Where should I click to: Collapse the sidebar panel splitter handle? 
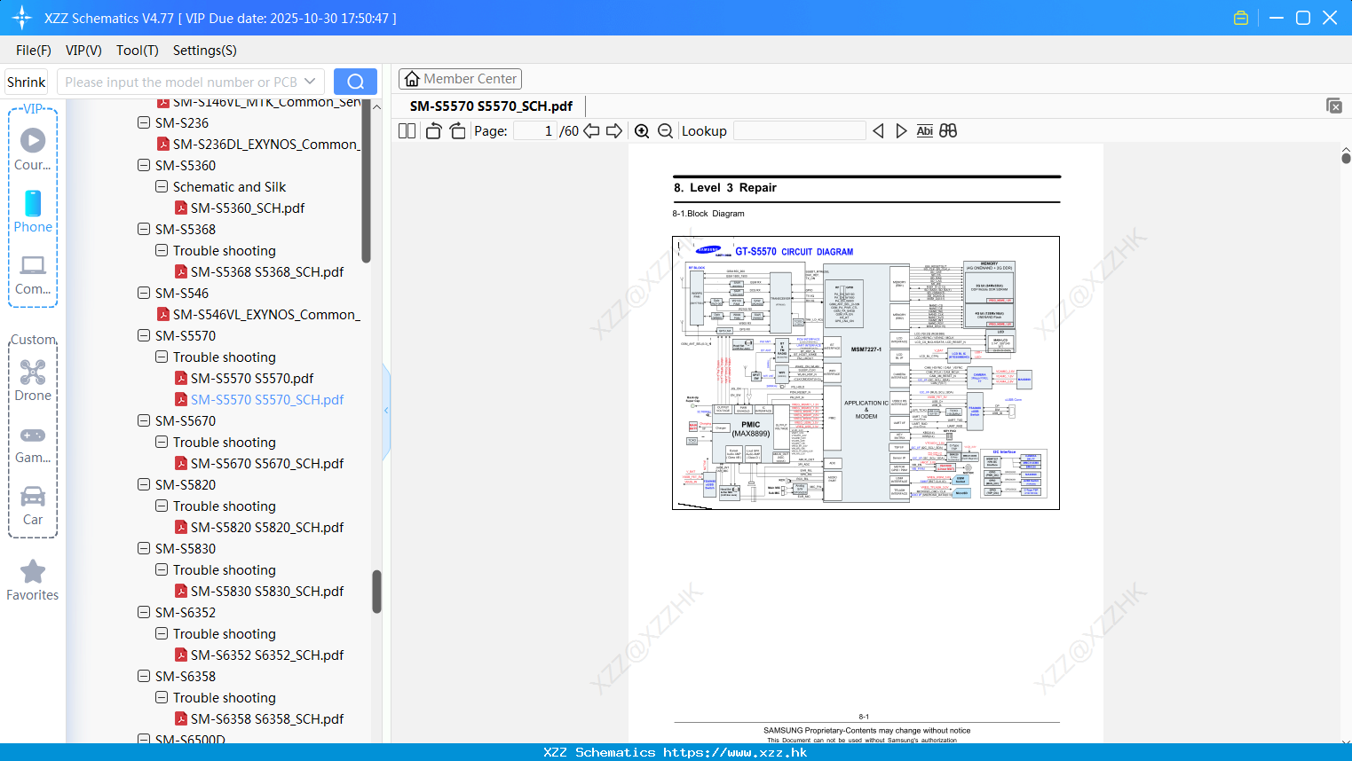click(386, 411)
